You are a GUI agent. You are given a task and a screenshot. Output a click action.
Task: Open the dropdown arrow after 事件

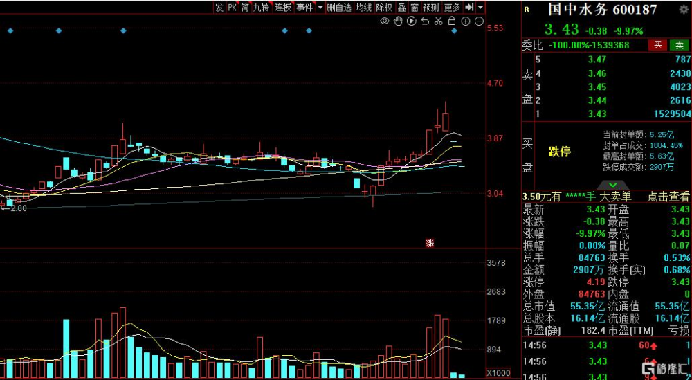click(x=320, y=7)
